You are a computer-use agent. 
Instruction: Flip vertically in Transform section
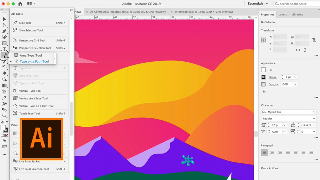[x=305, y=50]
